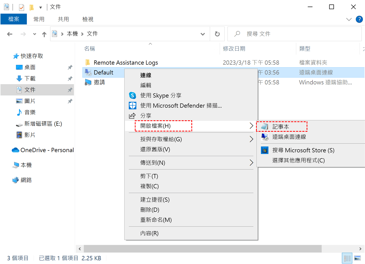This screenshot has height=264, width=365.
Task: Click the Remote Desktop Connection icon in submenu
Action: pyautogui.click(x=265, y=137)
